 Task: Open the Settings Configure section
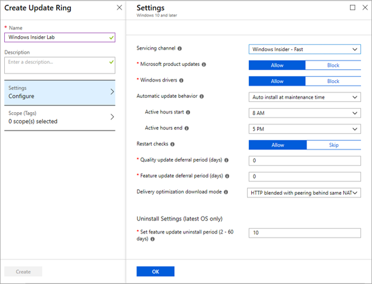59,92
